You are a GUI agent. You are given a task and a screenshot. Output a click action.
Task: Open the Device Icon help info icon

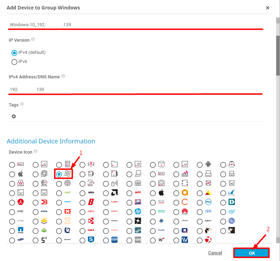coord(36,151)
